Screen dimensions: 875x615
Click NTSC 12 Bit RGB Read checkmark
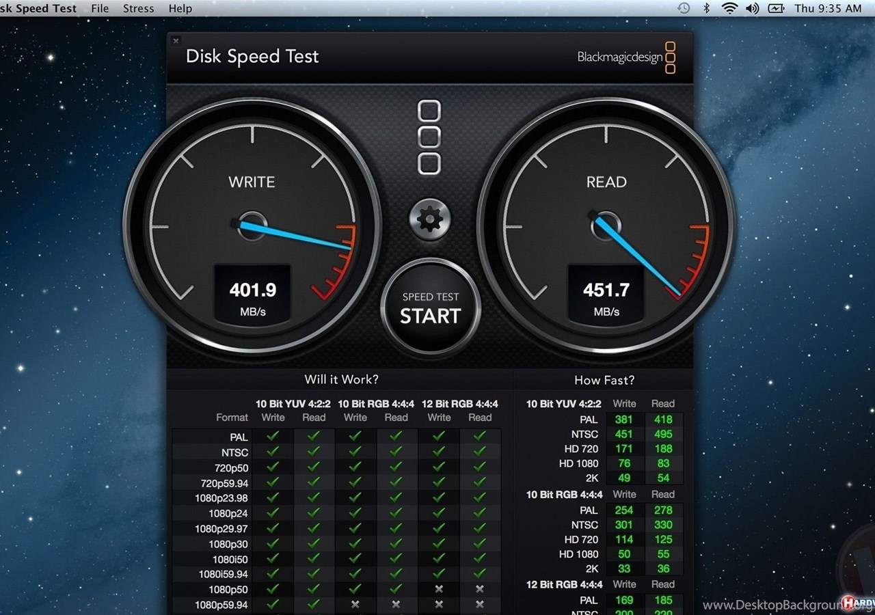[480, 452]
